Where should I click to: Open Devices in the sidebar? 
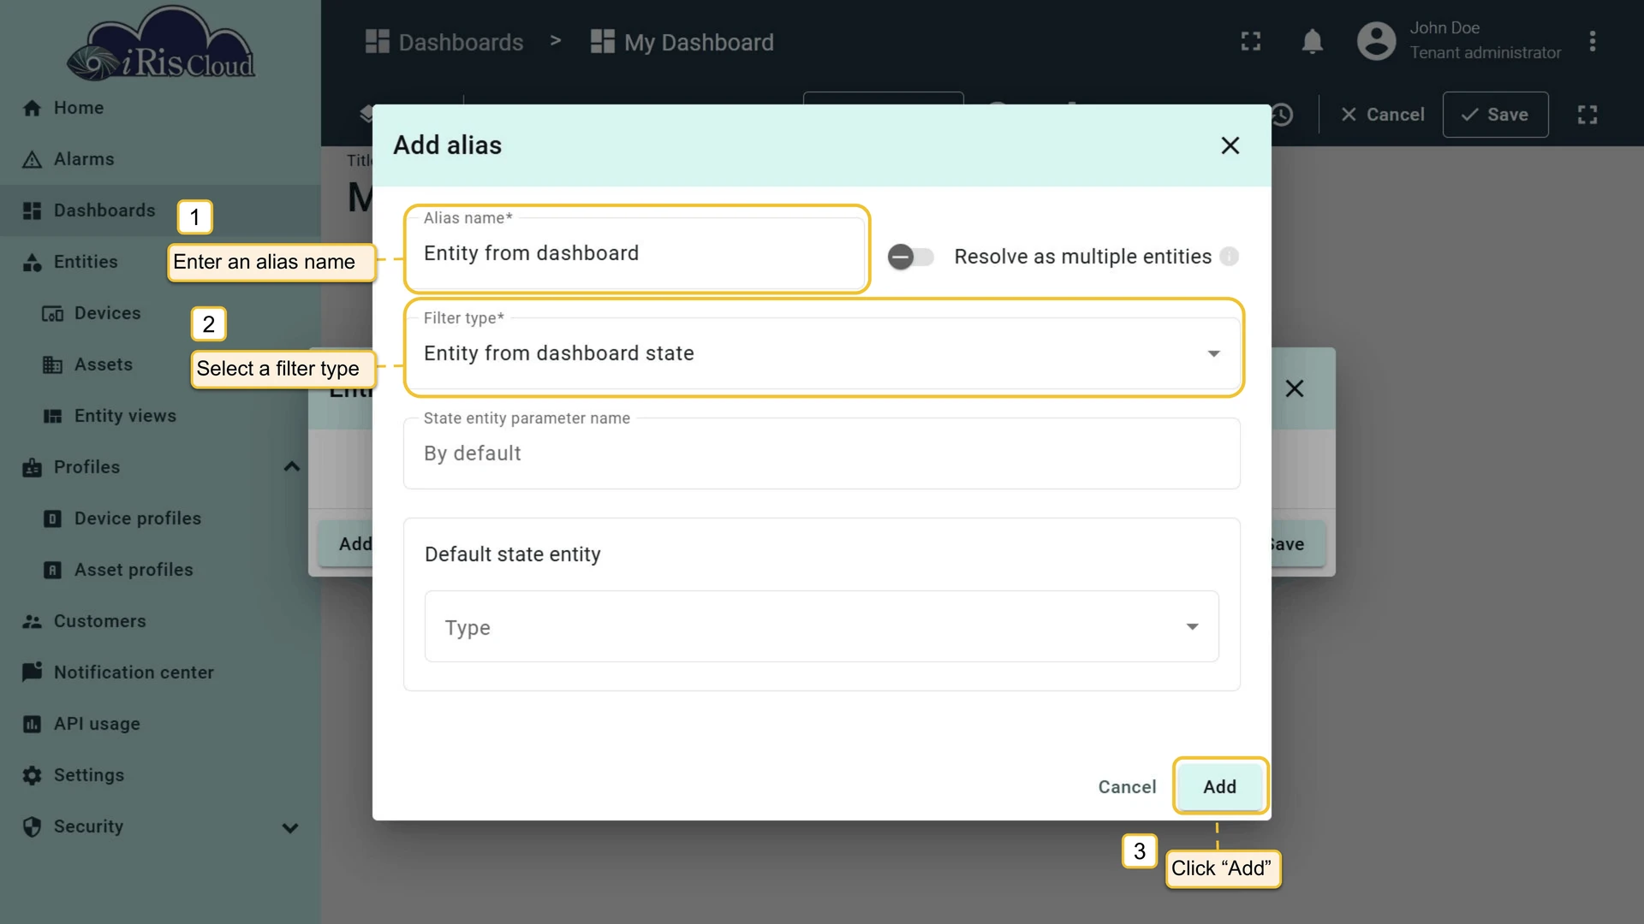(x=160, y=313)
